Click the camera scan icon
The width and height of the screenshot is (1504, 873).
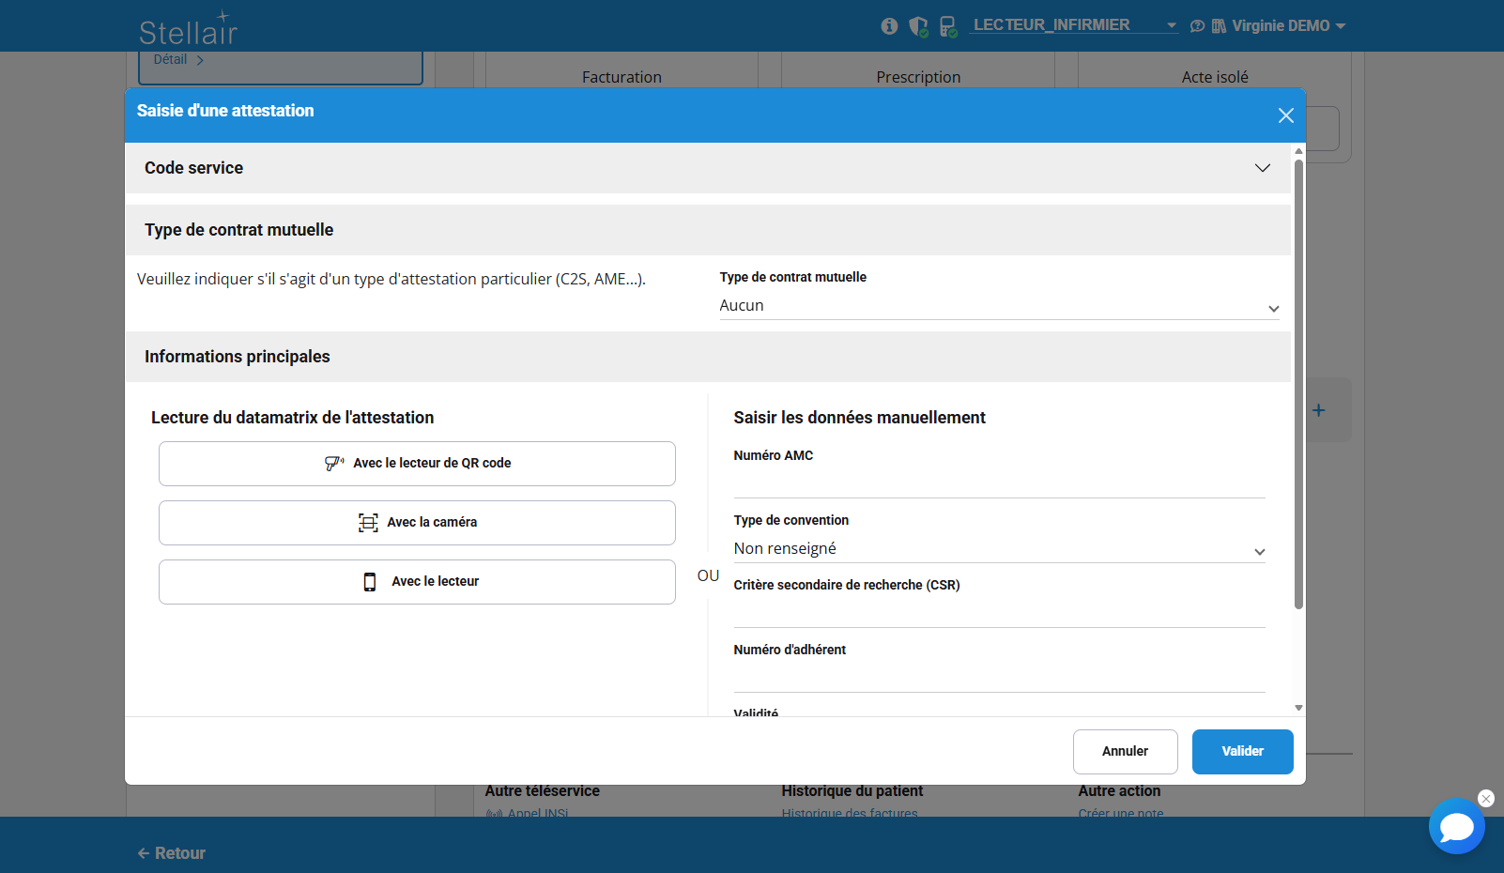[368, 523]
